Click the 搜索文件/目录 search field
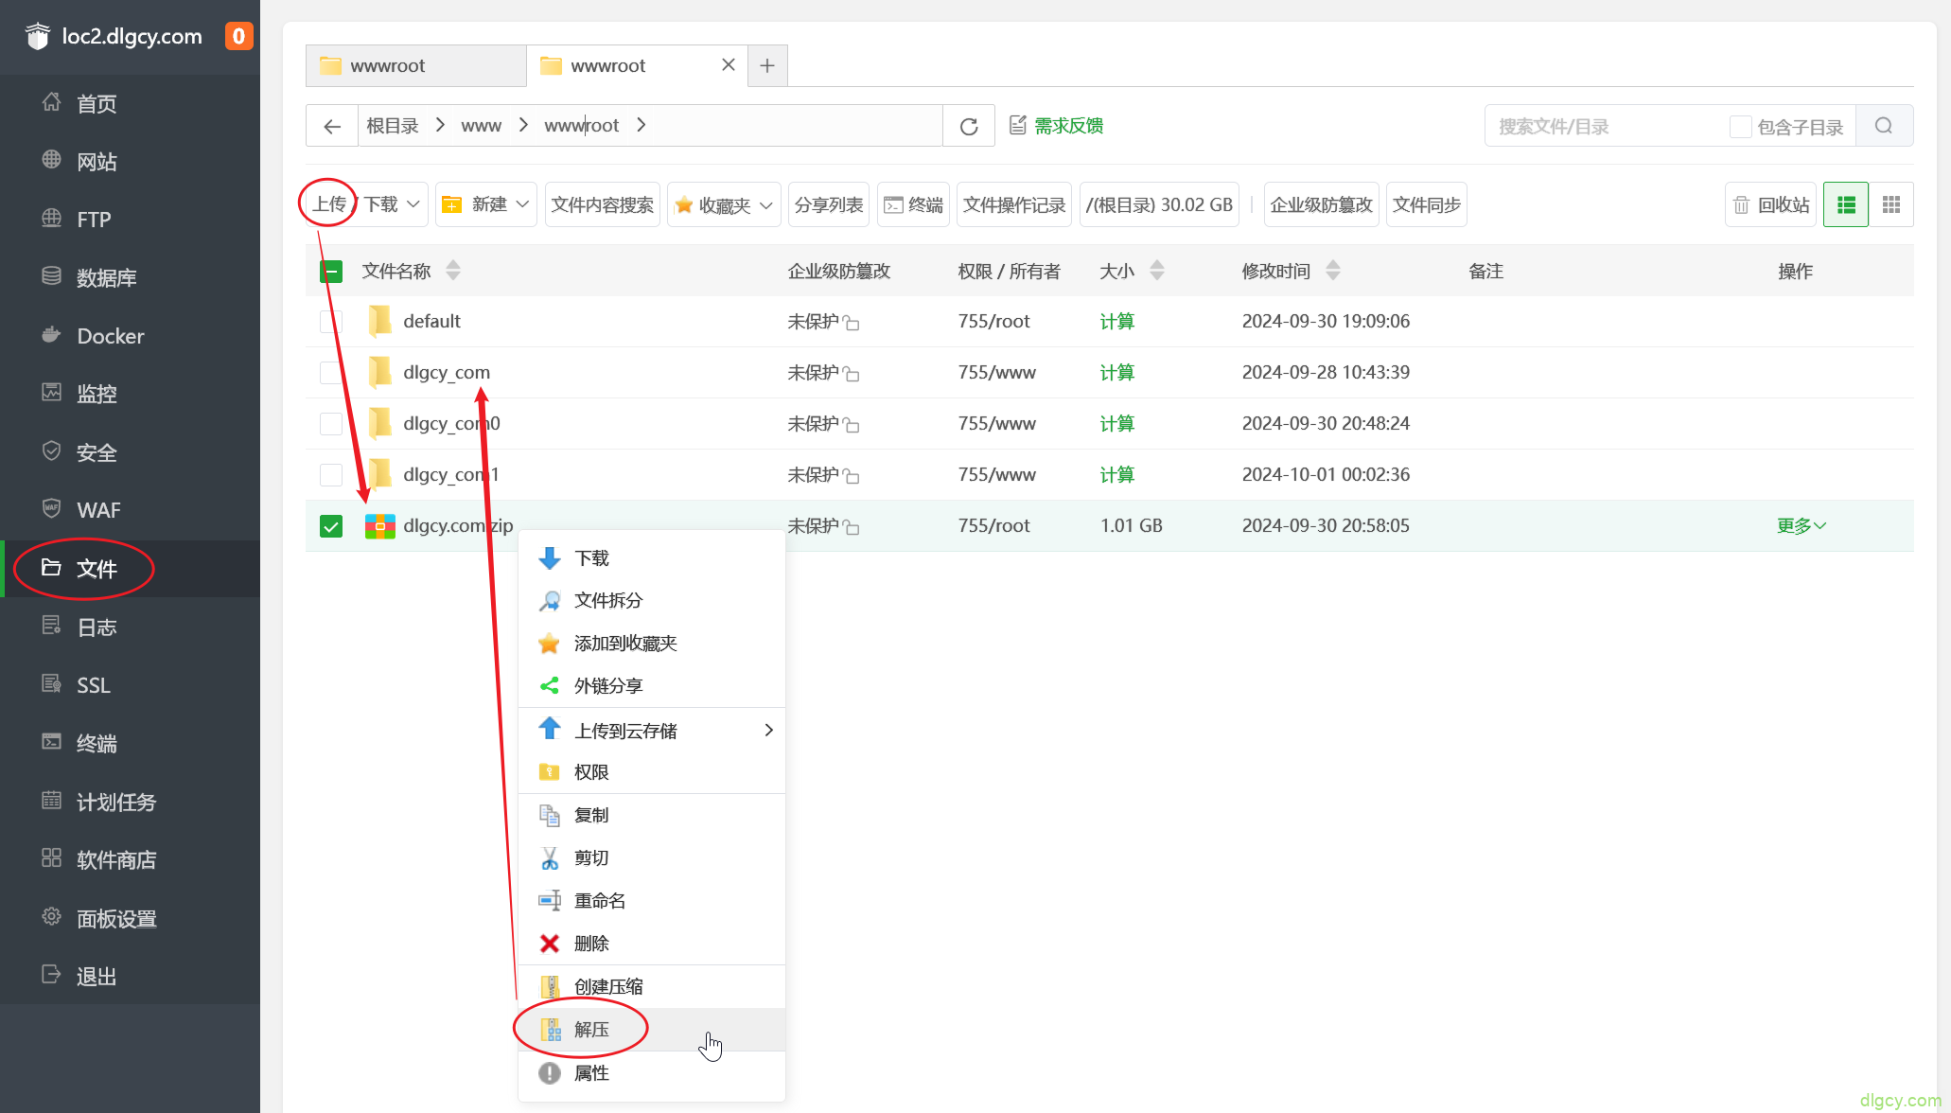The image size is (1951, 1113). (x=1605, y=126)
